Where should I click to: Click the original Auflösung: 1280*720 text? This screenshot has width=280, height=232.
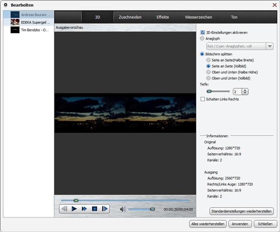[224, 148]
